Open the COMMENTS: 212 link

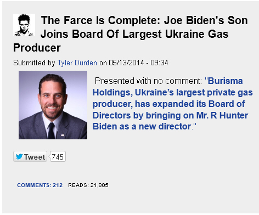tap(40, 185)
